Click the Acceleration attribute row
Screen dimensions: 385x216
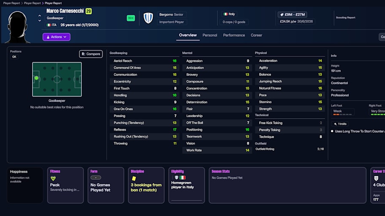290,61
